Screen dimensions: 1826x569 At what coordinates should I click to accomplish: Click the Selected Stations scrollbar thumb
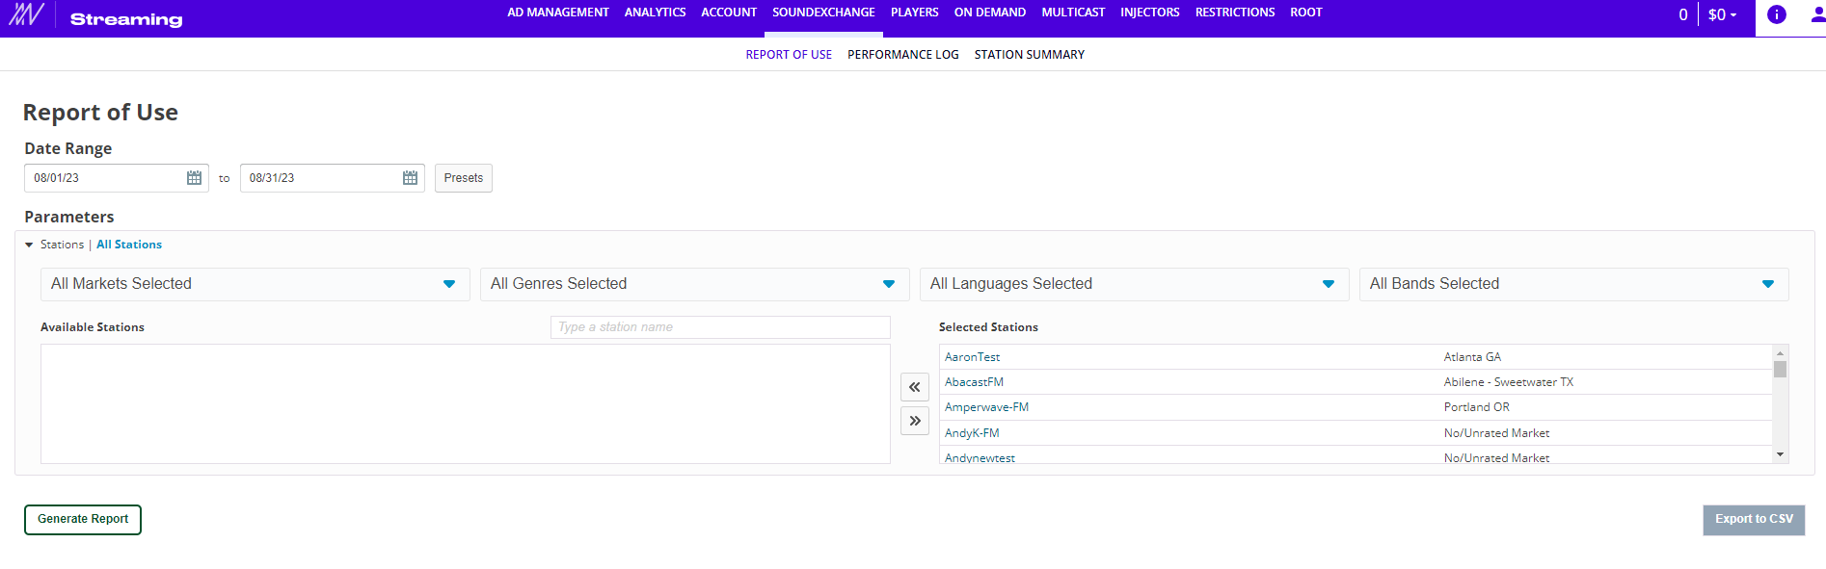point(1781,370)
